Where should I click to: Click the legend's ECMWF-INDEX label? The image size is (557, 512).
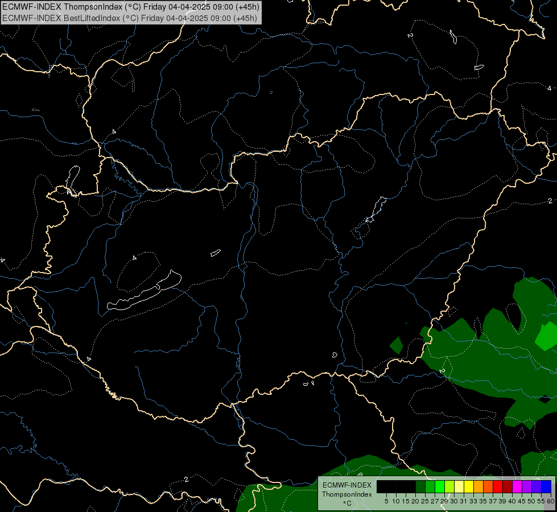click(x=347, y=485)
